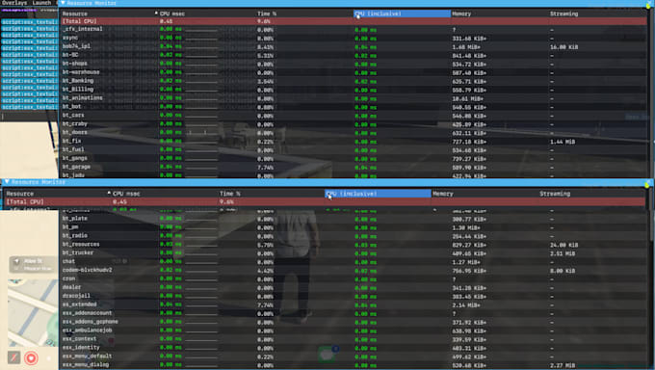Click the 24.00 KiB streaming value
This screenshot has width=655, height=370.
pyautogui.click(x=563, y=245)
